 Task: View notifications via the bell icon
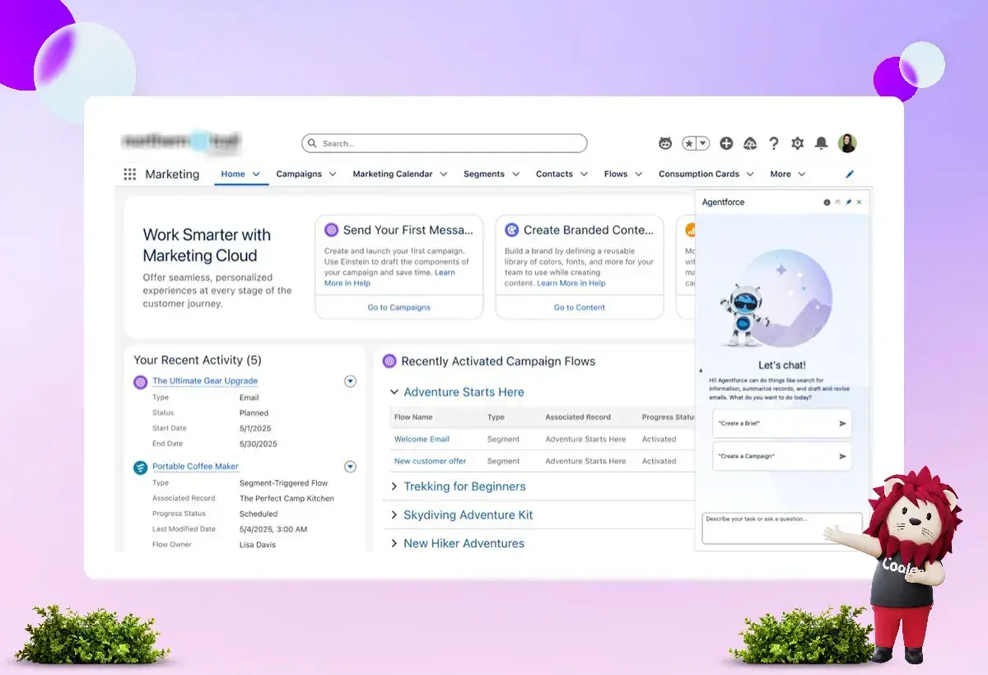(x=821, y=143)
